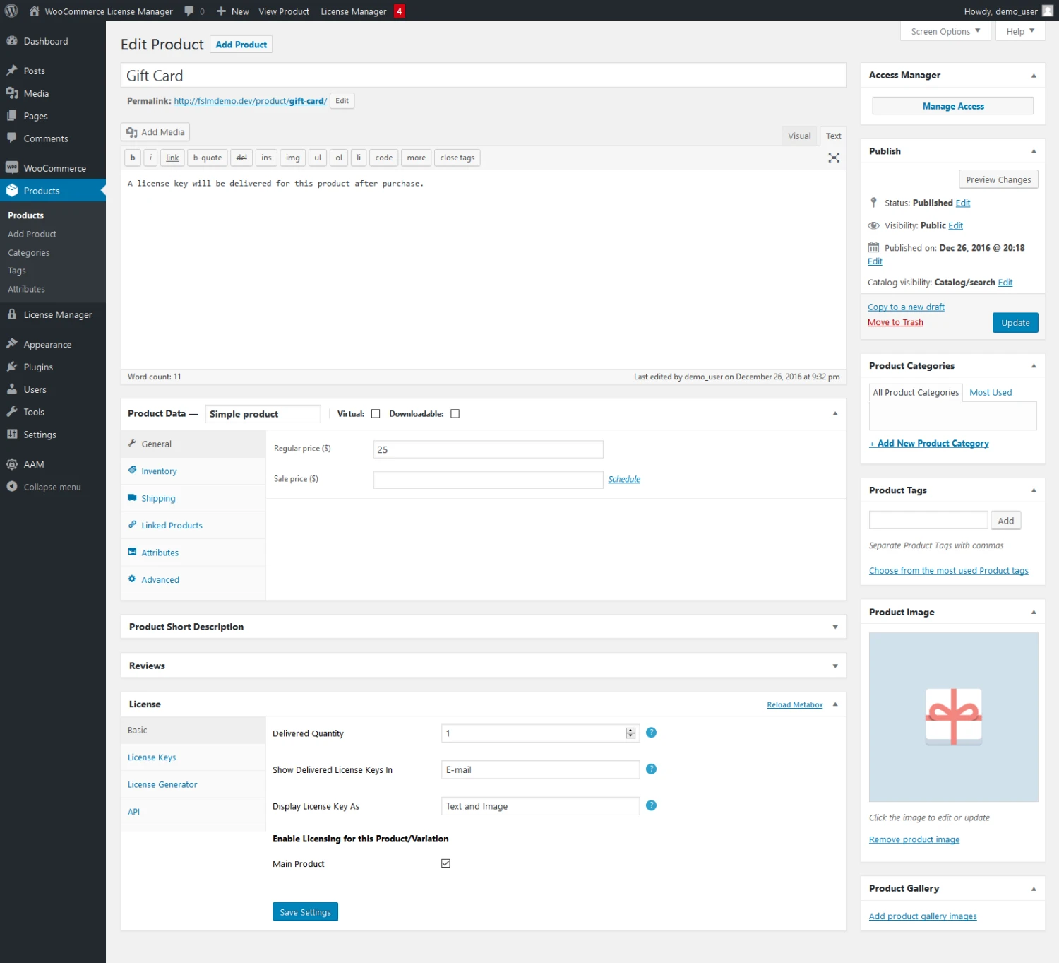The height and width of the screenshot is (963, 1059).
Task: Switch editor to Text tab
Action: pyautogui.click(x=833, y=136)
